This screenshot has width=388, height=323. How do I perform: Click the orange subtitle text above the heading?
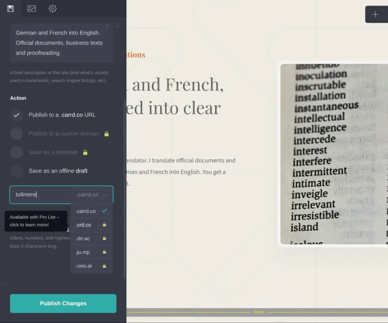(136, 55)
